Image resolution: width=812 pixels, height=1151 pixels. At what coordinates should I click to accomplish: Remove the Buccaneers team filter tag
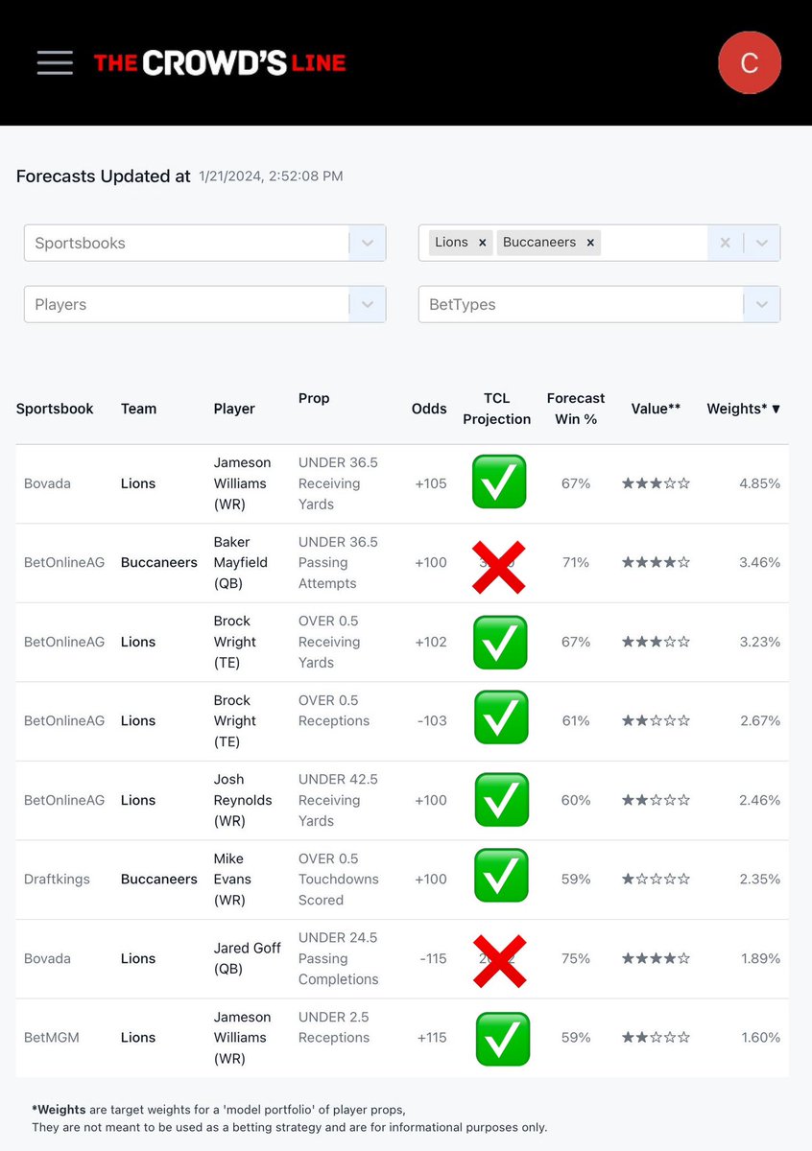coord(590,243)
